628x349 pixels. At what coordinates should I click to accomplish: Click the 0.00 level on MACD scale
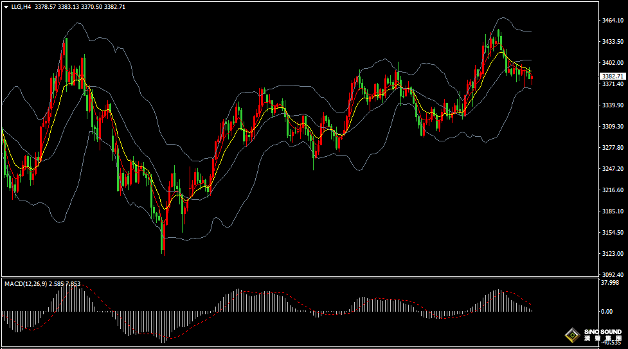(x=606, y=312)
